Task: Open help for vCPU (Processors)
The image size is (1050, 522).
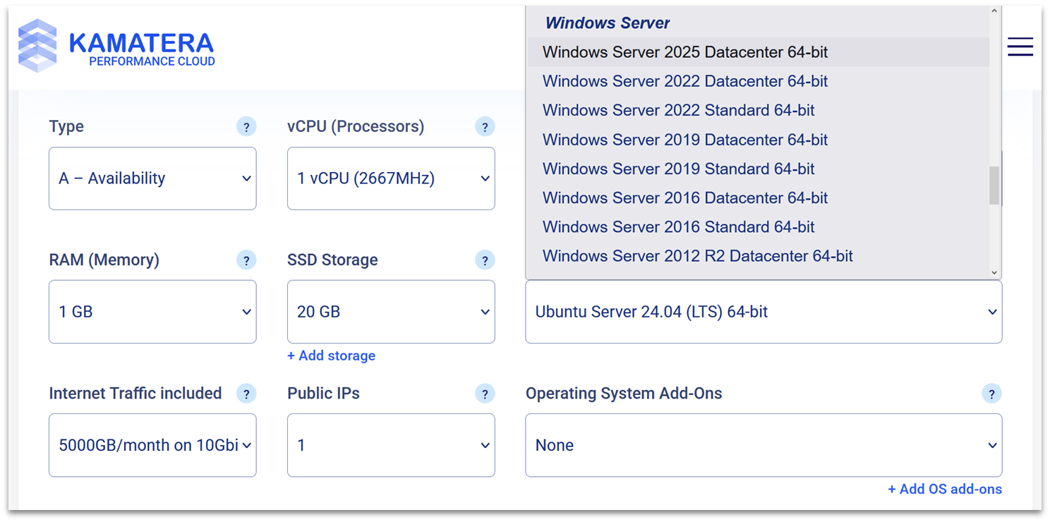Action: [x=485, y=127]
